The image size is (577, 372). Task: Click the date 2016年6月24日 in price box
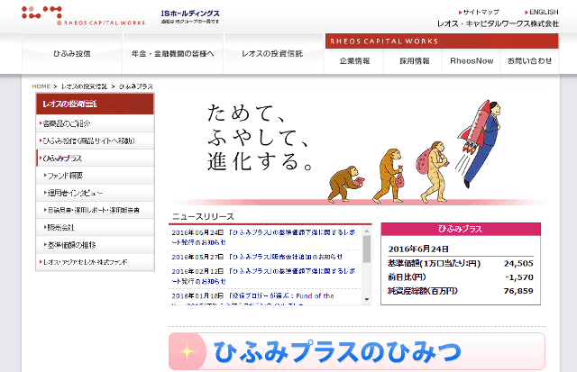[x=418, y=249]
